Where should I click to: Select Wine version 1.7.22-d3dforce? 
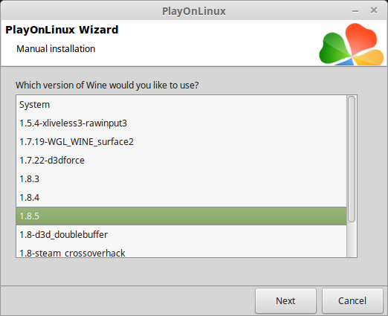pyautogui.click(x=181, y=161)
